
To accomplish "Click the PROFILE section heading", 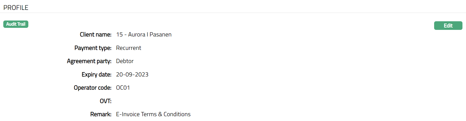I will click(16, 8).
